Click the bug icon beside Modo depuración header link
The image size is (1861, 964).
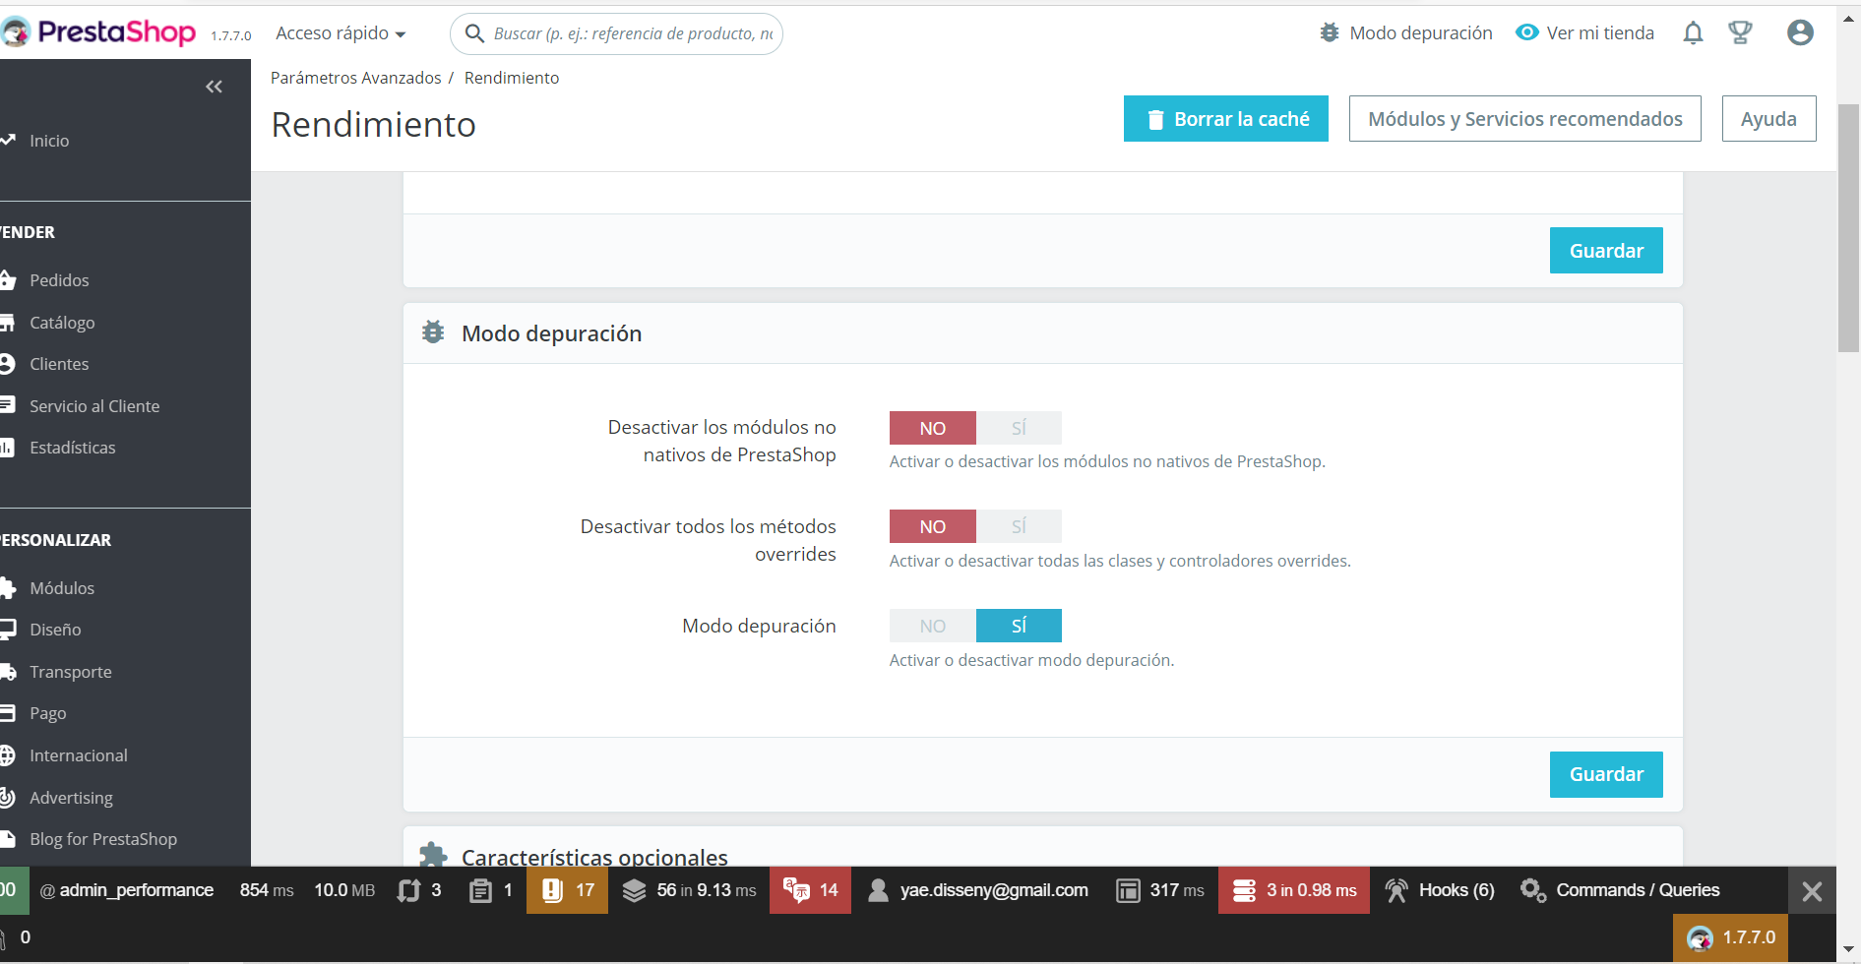1330,32
